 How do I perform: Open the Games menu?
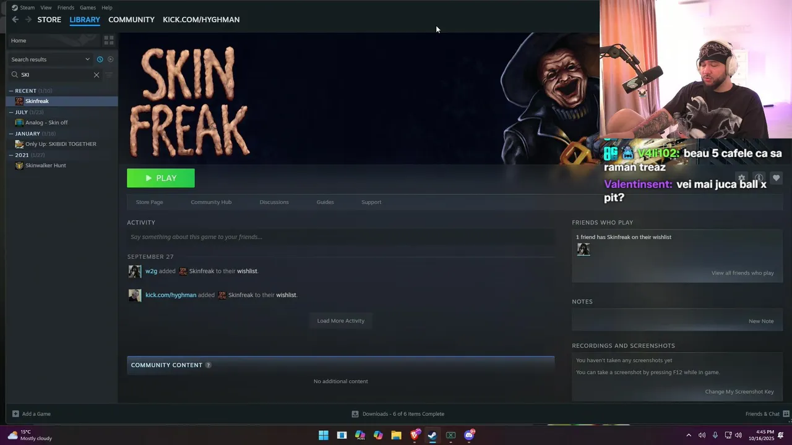(88, 7)
